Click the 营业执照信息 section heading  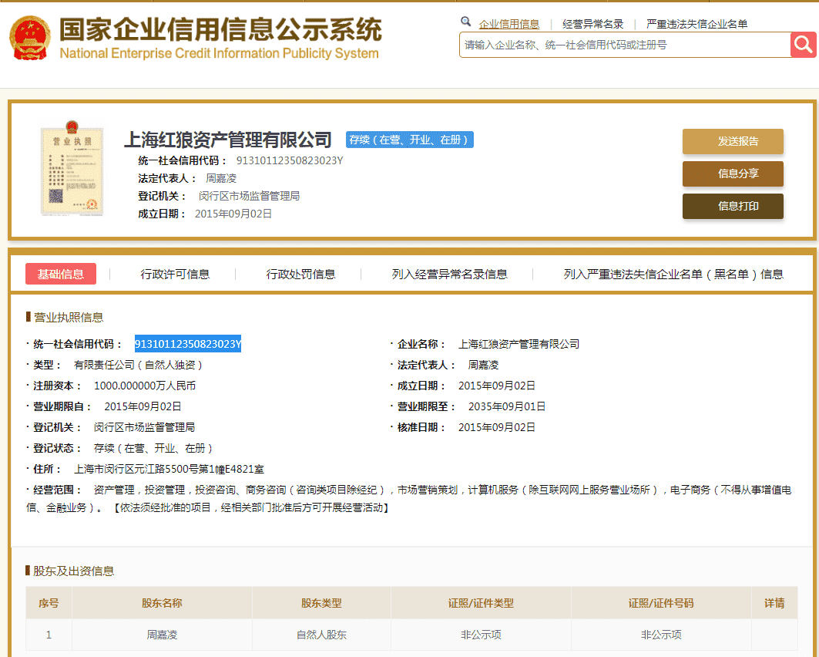tap(69, 317)
